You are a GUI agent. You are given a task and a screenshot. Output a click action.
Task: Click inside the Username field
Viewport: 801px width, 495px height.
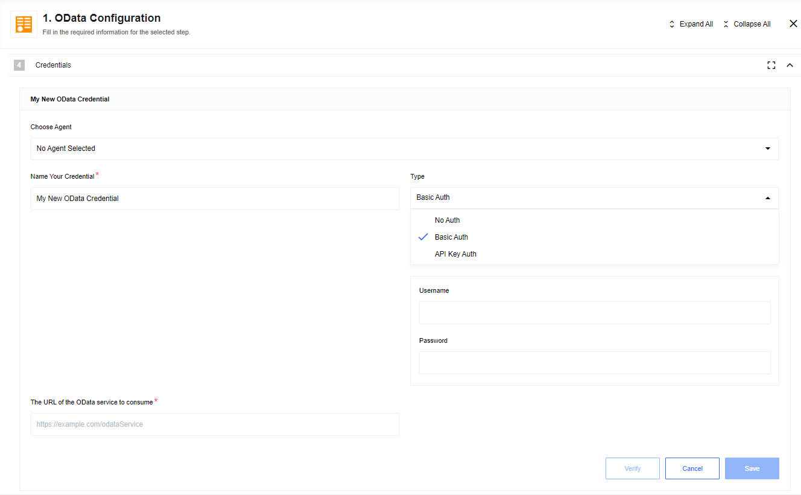point(595,313)
